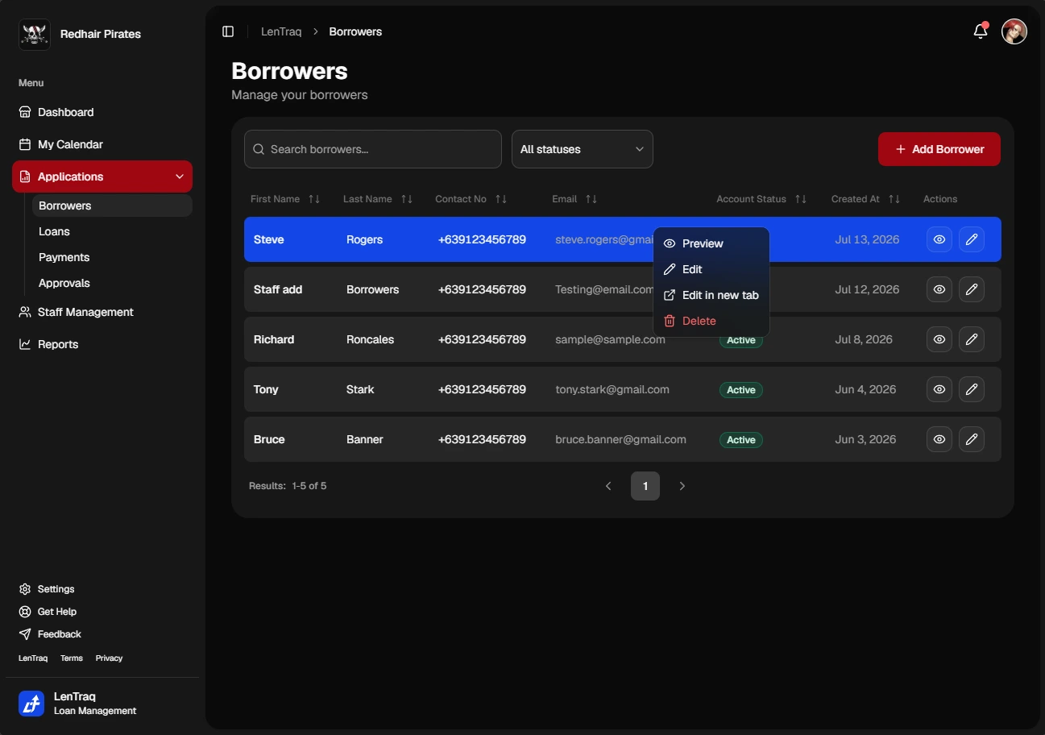Sort by First Name column arrows
The height and width of the screenshot is (735, 1045).
point(314,199)
